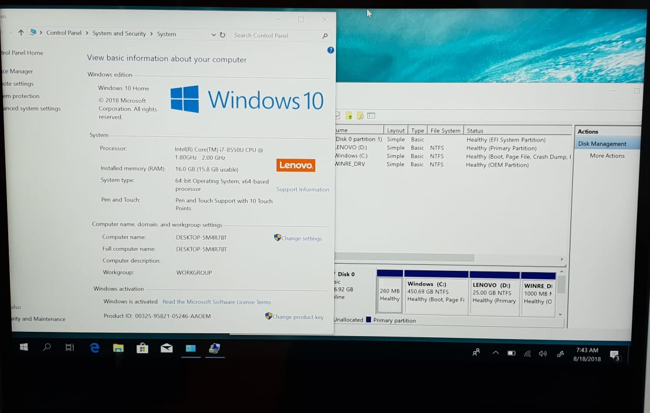Click the horizontal scrollbar thumb in volume list
Screen dimensions: 650x413
point(404,257)
